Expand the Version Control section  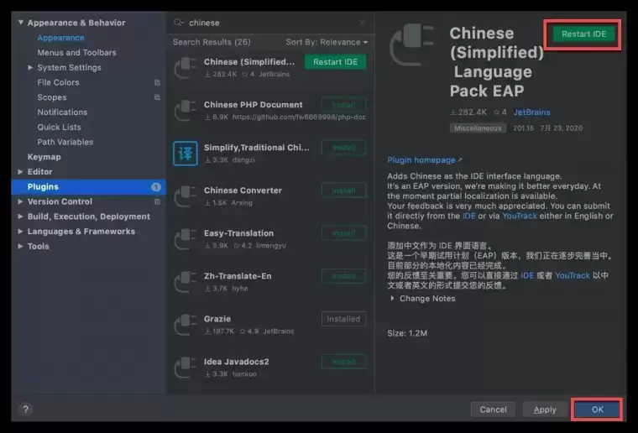tap(20, 201)
